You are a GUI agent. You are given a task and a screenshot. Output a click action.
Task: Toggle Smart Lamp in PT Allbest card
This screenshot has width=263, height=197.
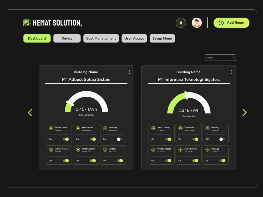point(66,139)
